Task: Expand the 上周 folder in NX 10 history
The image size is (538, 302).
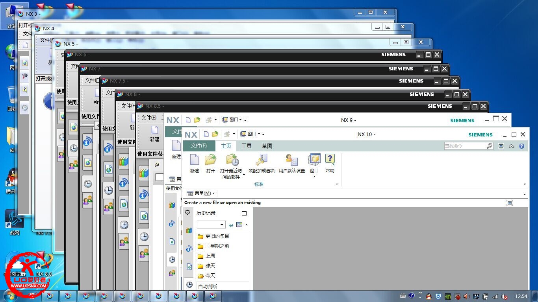Action: 206,256
